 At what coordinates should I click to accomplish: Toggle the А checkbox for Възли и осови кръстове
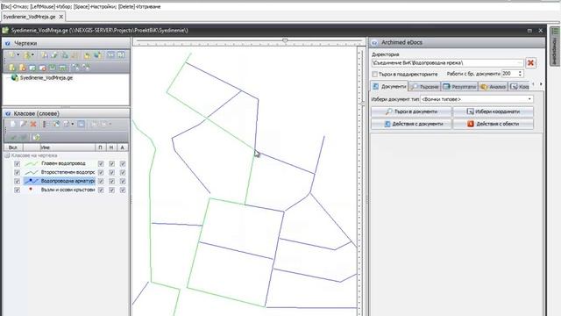tap(123, 190)
